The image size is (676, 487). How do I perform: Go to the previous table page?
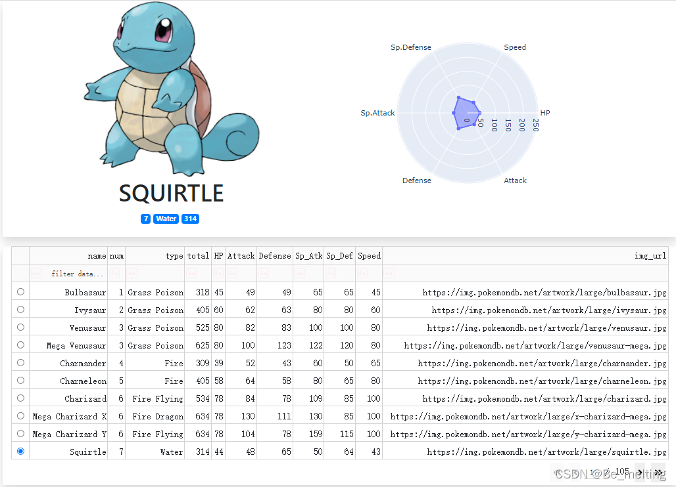tap(577, 473)
